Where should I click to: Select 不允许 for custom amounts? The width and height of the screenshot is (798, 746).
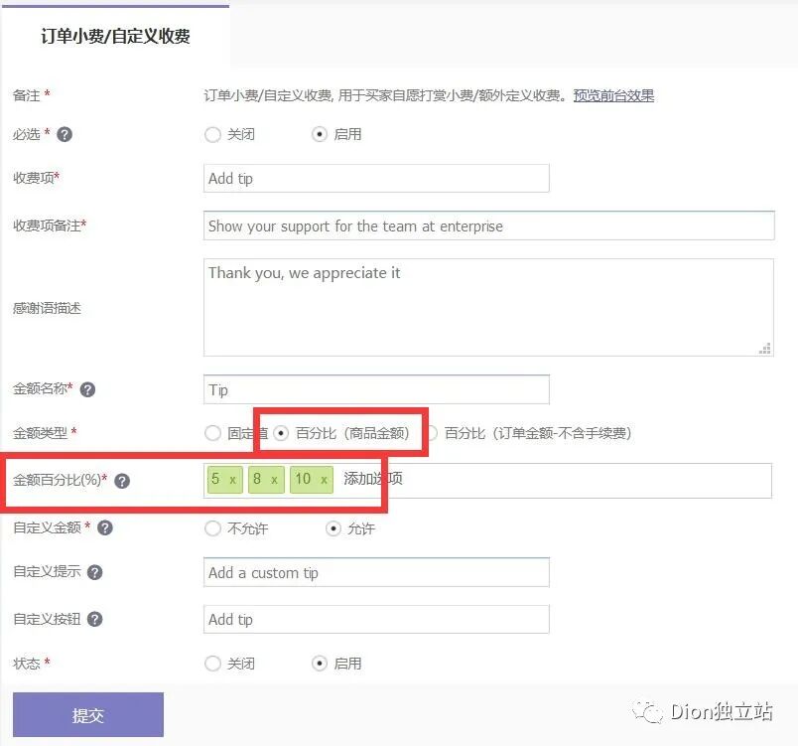coord(212,528)
